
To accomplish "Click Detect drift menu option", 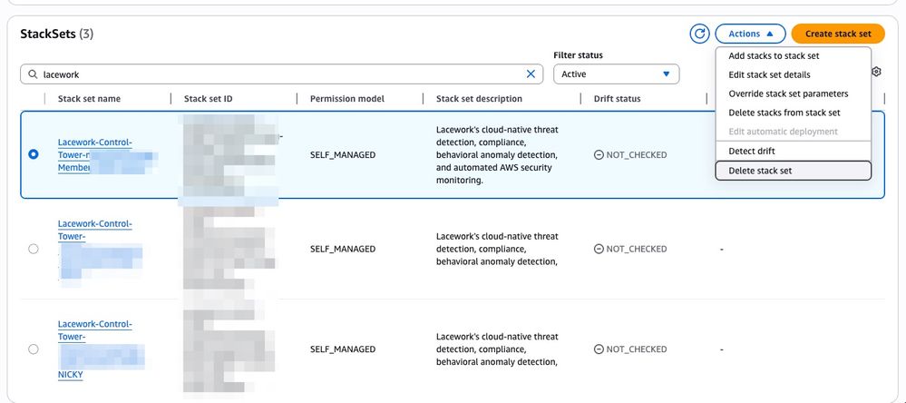I will pyautogui.click(x=752, y=151).
